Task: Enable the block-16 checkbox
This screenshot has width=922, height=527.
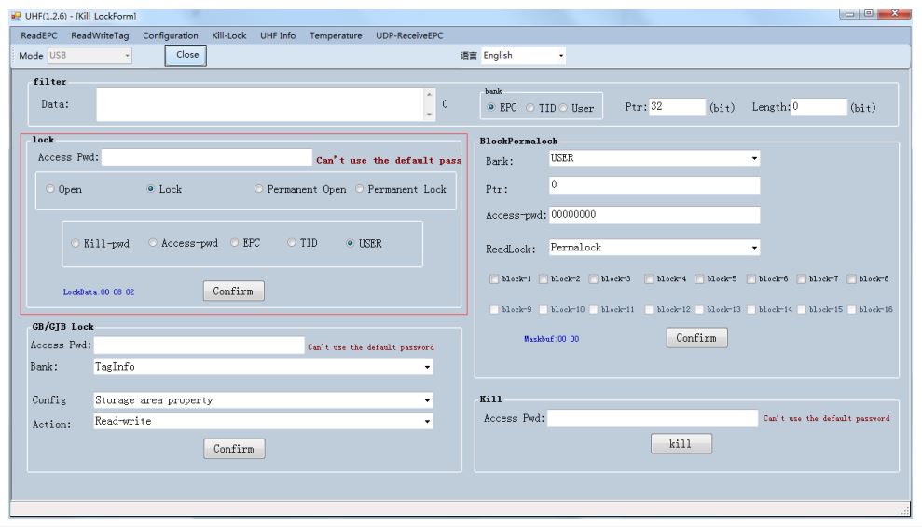Action: tap(852, 309)
